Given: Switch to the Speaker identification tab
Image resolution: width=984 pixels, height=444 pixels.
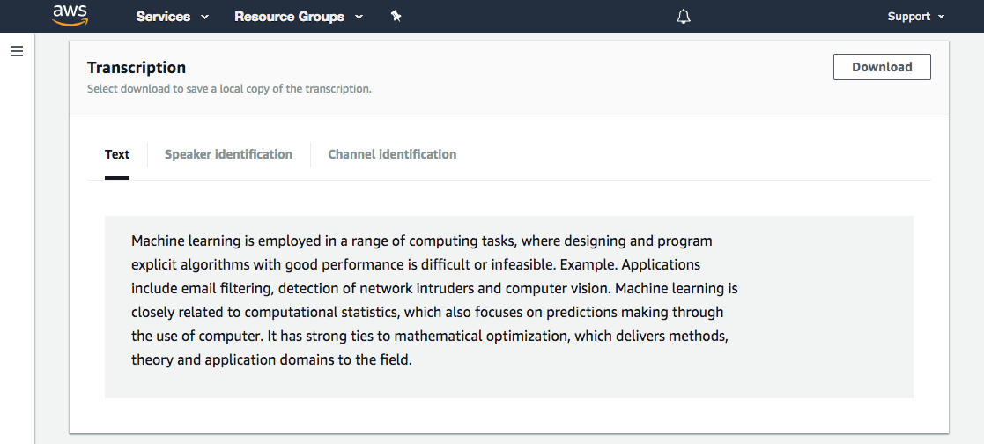Looking at the screenshot, I should tap(228, 154).
